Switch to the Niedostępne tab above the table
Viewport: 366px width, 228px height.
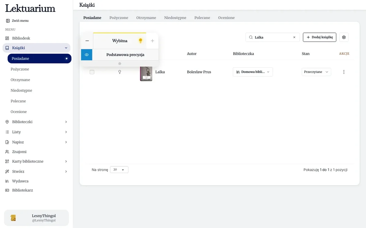point(175,18)
